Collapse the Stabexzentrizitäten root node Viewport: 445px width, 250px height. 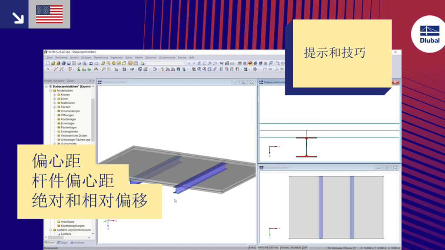pos(46,86)
